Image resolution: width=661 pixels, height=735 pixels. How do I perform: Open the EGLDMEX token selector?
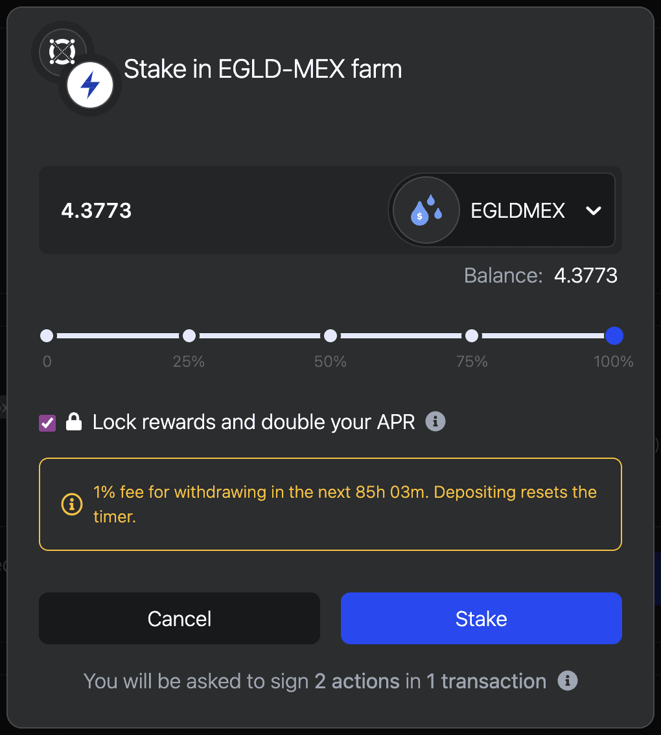502,210
